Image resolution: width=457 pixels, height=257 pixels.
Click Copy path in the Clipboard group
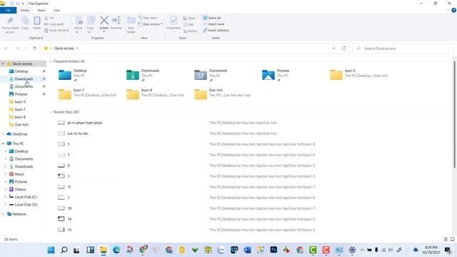point(54,24)
